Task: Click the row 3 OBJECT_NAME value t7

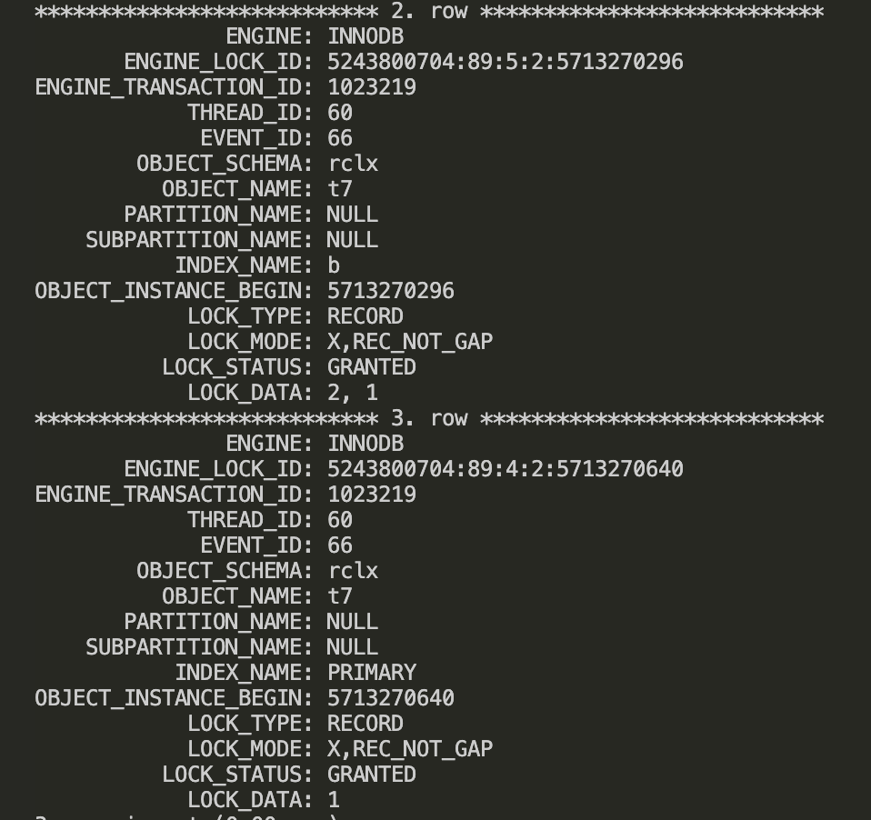Action: (x=340, y=596)
